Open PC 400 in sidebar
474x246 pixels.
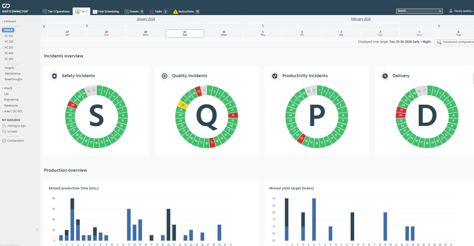(9, 53)
